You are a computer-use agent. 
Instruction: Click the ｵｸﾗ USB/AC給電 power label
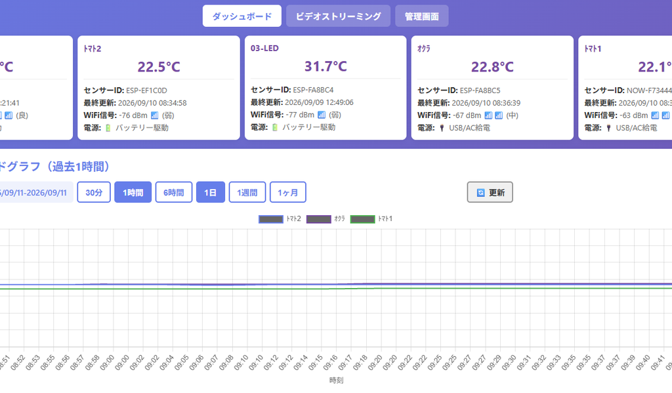pyautogui.click(x=469, y=128)
